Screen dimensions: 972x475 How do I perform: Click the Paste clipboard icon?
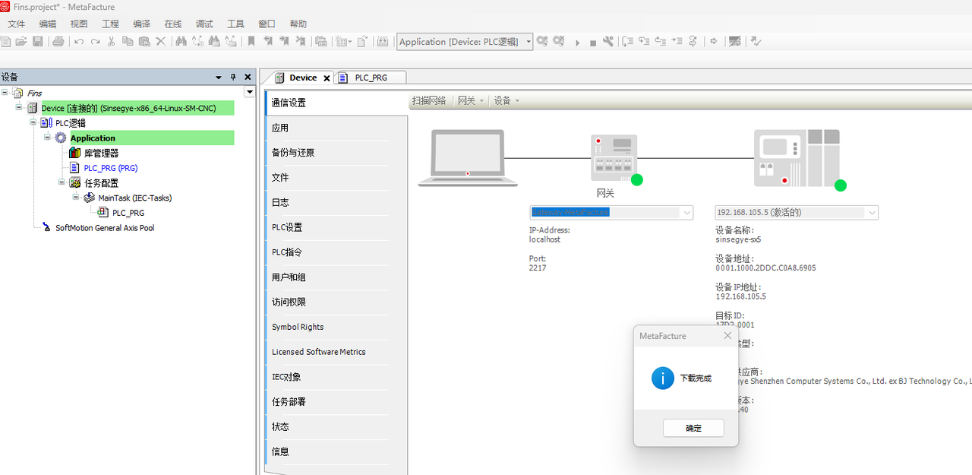[144, 42]
